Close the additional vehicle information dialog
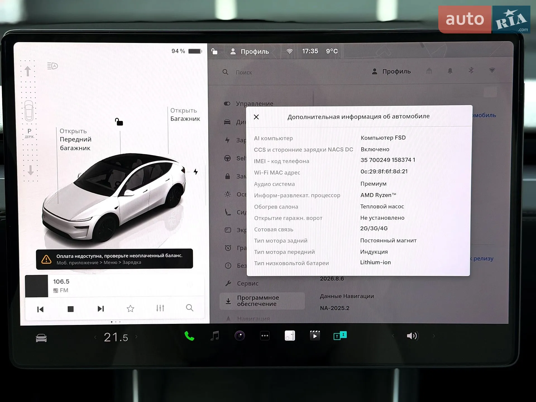The height and width of the screenshot is (402, 536). coord(256,117)
